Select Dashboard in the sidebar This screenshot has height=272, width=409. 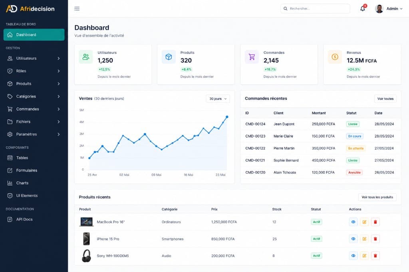tap(34, 35)
